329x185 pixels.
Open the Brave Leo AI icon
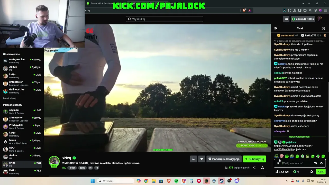click(x=310, y=10)
